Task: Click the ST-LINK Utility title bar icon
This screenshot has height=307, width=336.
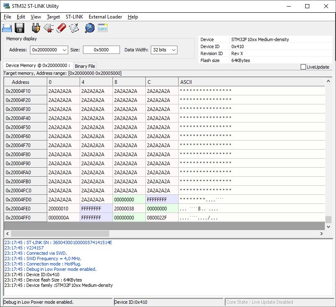Action: click(7, 6)
